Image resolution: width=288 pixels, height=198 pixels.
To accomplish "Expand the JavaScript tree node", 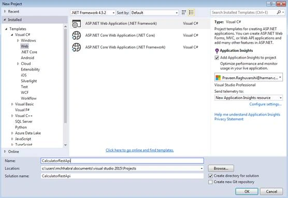I will [x=12, y=139].
